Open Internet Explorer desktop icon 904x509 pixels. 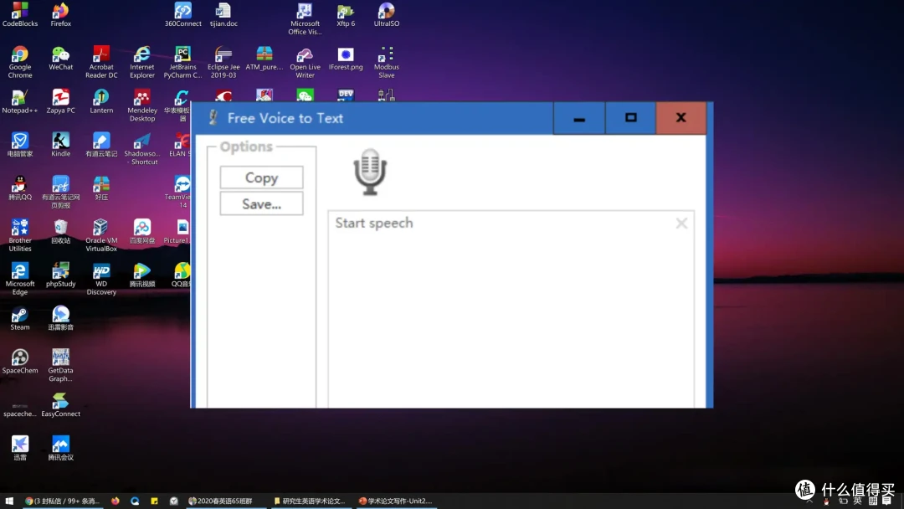click(x=141, y=62)
